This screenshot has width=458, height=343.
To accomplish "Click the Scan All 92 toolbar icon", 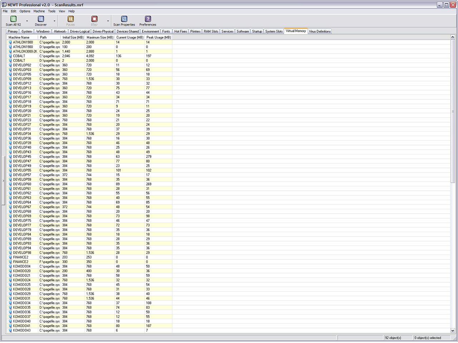I will [x=13, y=19].
